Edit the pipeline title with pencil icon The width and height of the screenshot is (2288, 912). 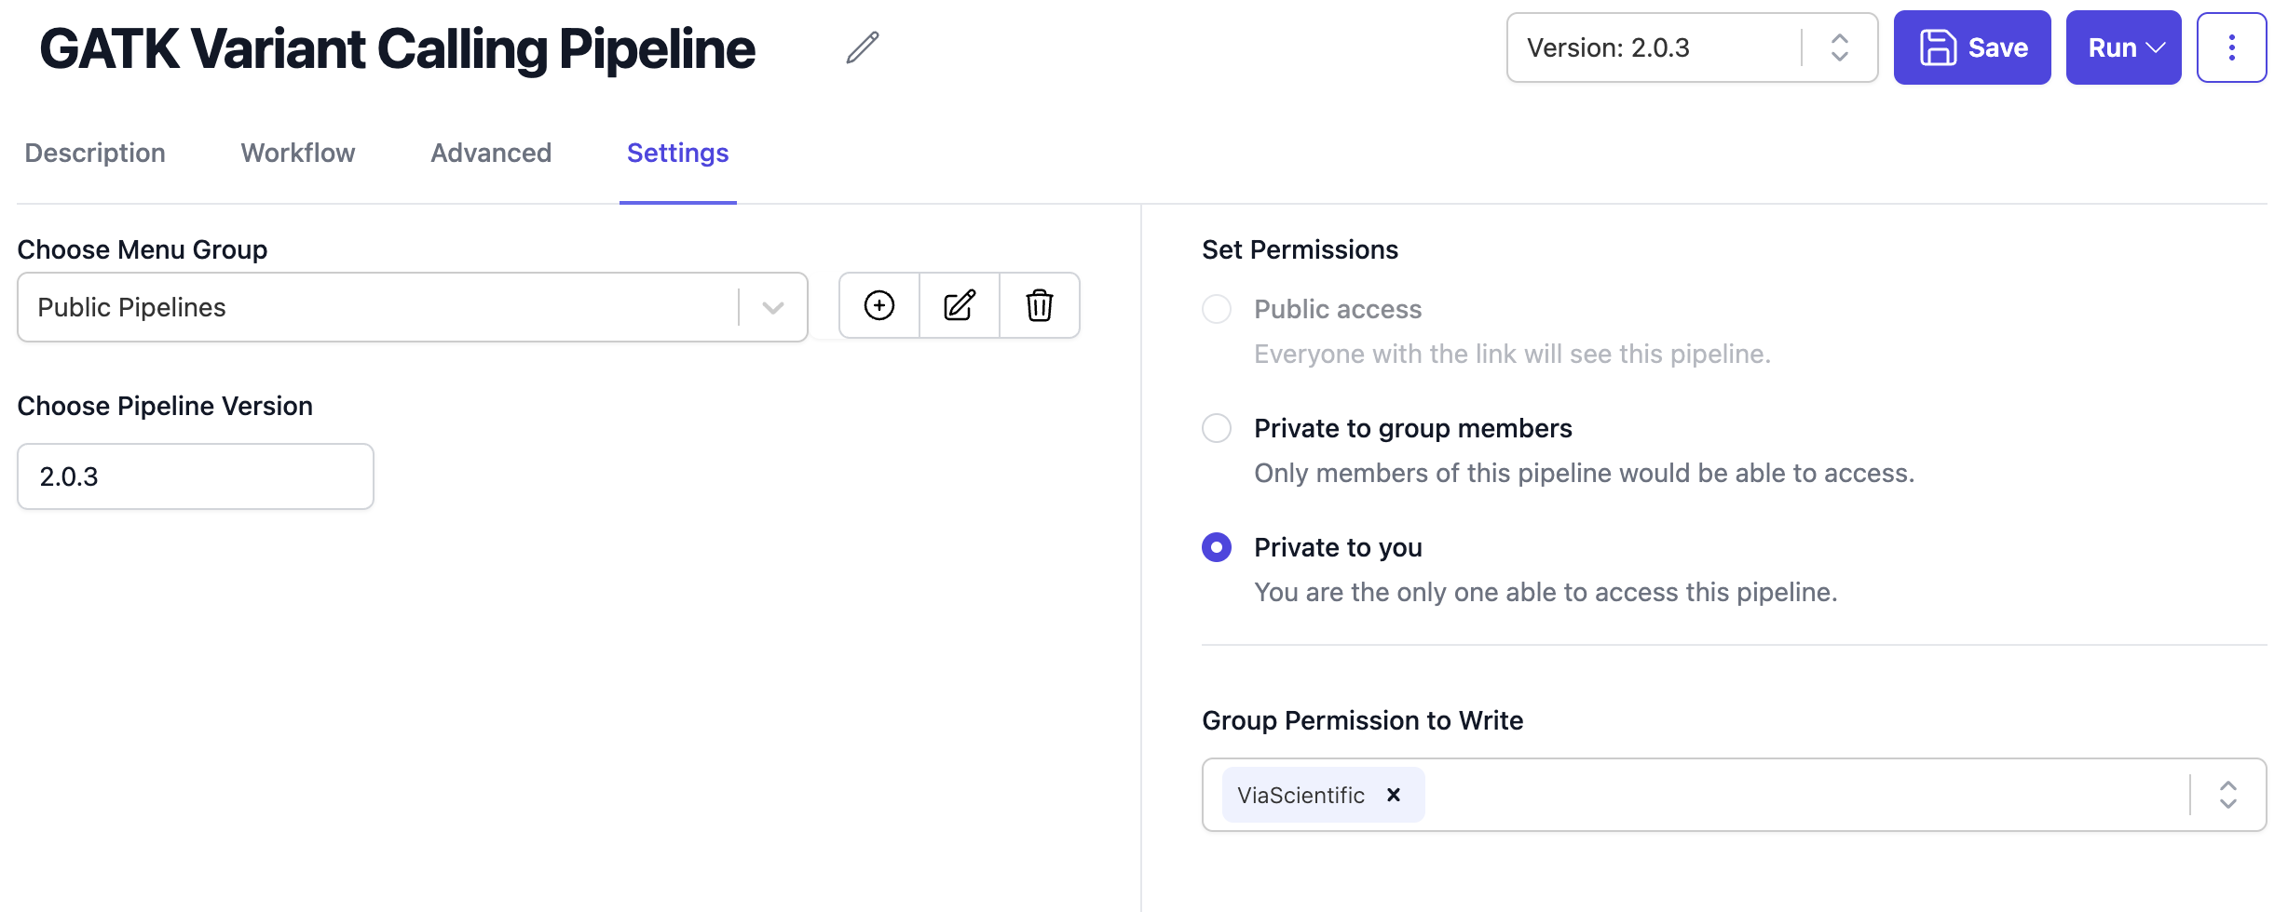coord(862,47)
